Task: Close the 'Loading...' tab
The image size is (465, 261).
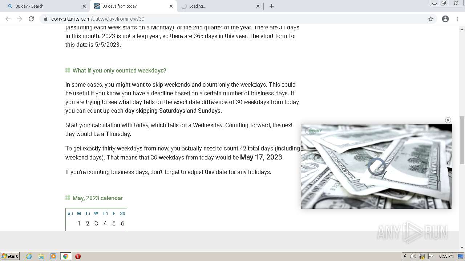Action: pos(258,6)
